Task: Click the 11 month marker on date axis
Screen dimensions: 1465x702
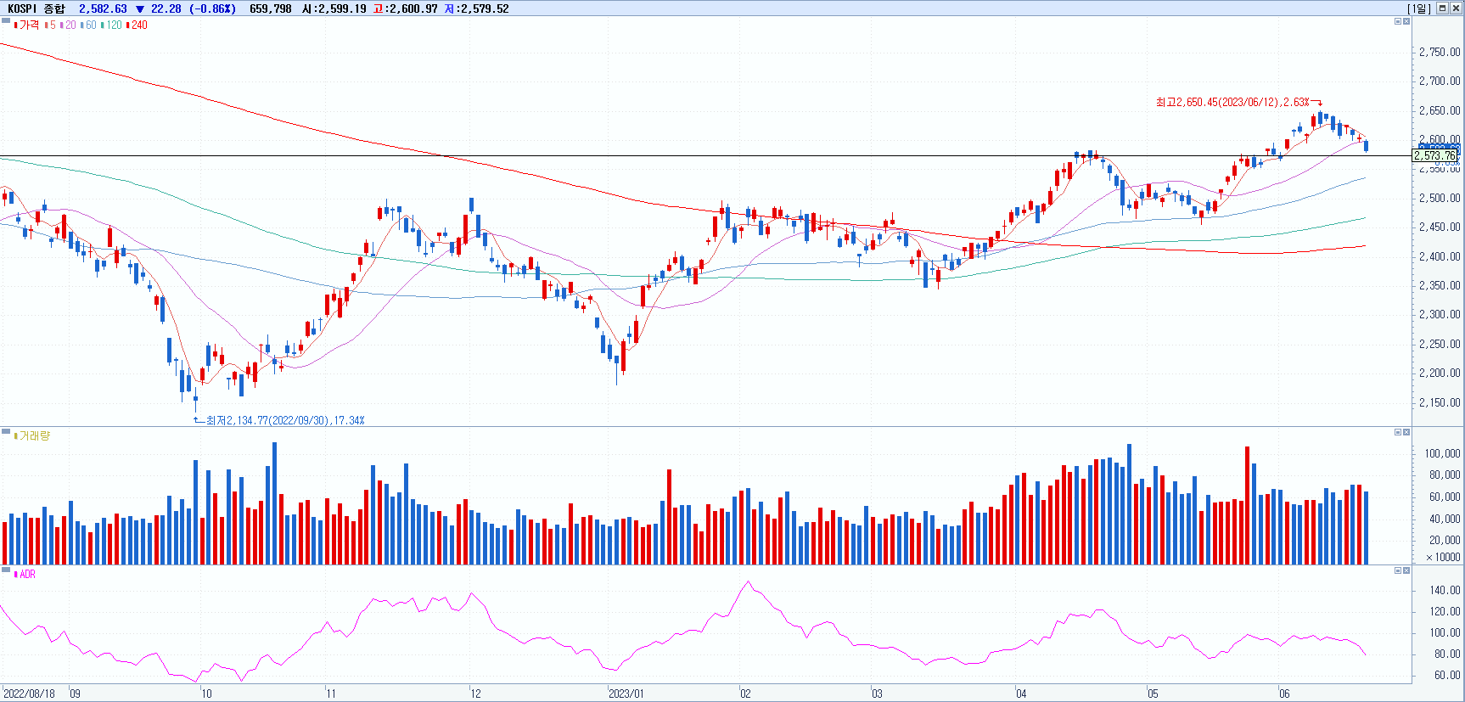Action: [x=331, y=694]
